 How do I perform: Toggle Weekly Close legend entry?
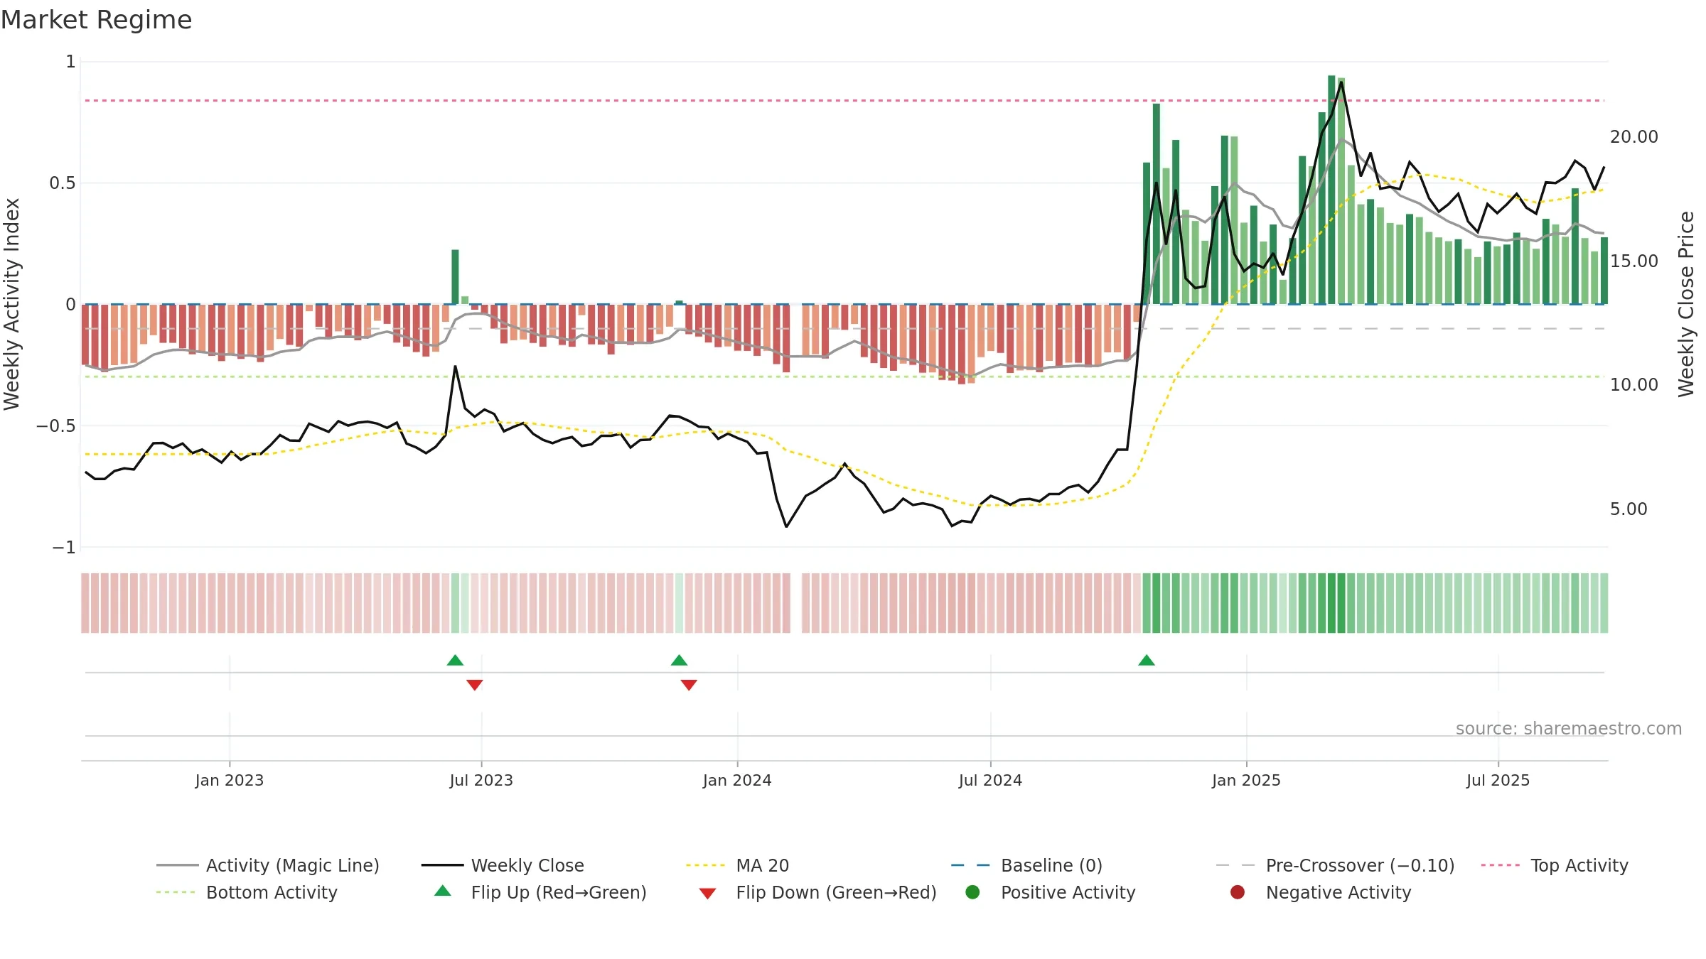click(x=503, y=865)
